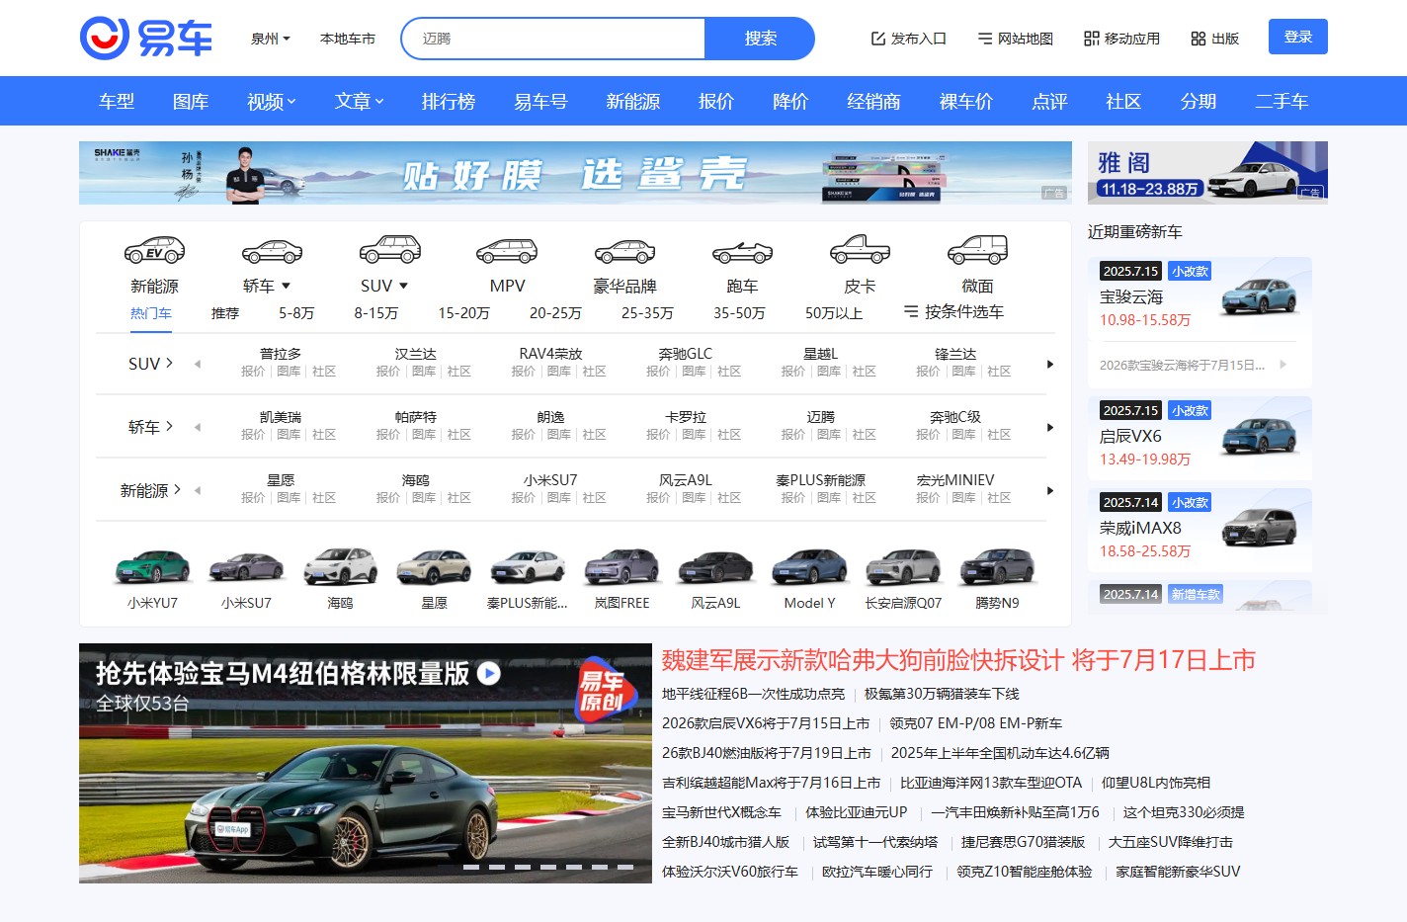1407x922 pixels.
Task: Expand the SUV category dropdown arrow
Action: pyautogui.click(x=403, y=286)
